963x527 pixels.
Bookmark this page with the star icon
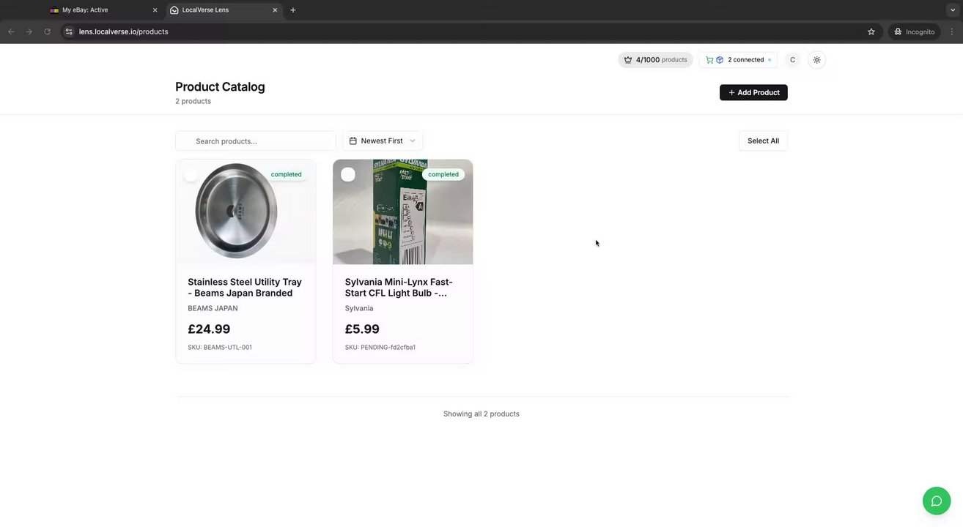click(871, 31)
